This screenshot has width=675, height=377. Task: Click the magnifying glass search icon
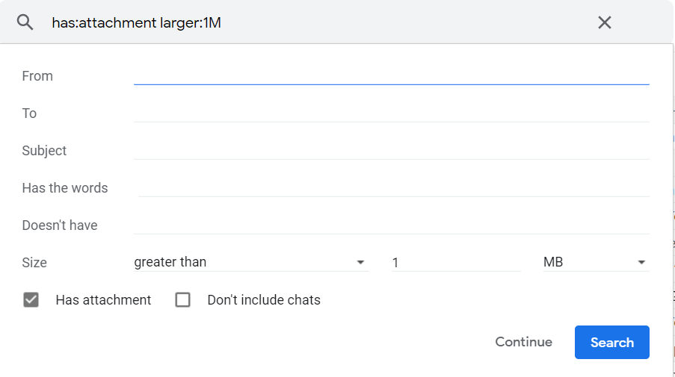pos(25,22)
